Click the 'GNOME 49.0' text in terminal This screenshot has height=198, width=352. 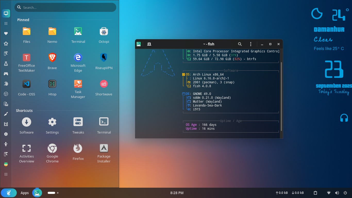coord(202,94)
